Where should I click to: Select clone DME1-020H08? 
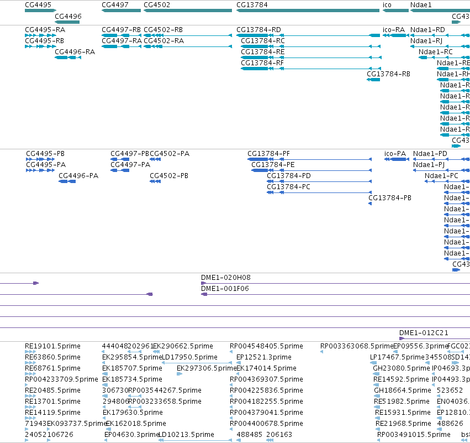[226, 278]
